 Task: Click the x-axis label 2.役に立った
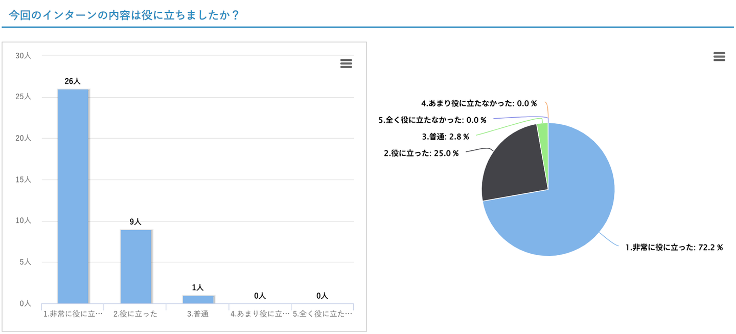point(135,314)
